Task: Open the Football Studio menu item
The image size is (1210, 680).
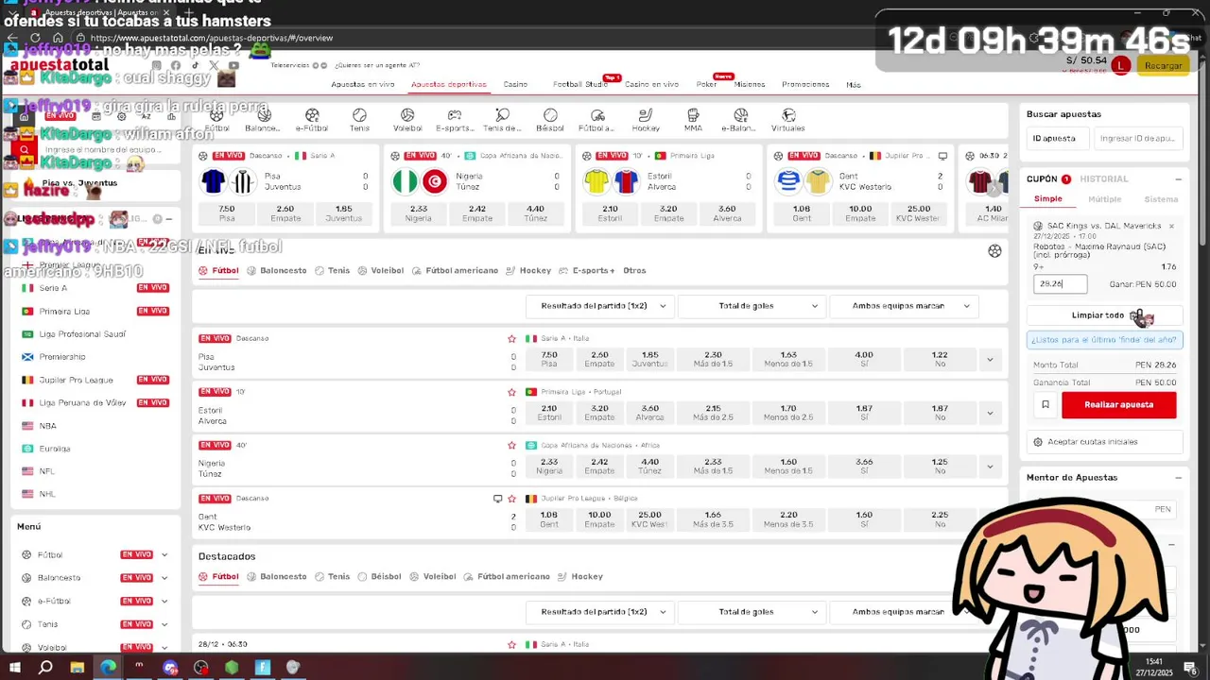Action: [x=580, y=84]
